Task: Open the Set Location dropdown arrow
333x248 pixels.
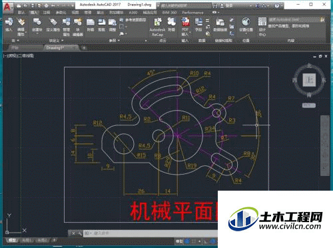Action: point(246,33)
